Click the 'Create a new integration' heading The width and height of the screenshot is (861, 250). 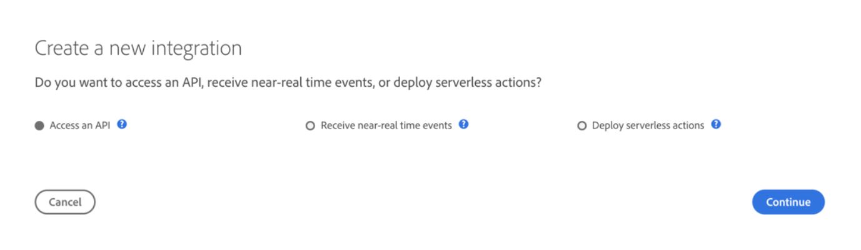pos(138,49)
